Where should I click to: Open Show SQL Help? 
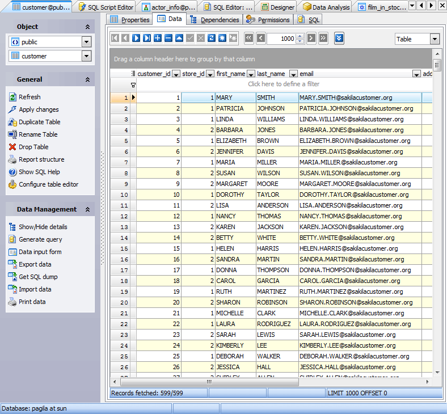click(x=39, y=172)
